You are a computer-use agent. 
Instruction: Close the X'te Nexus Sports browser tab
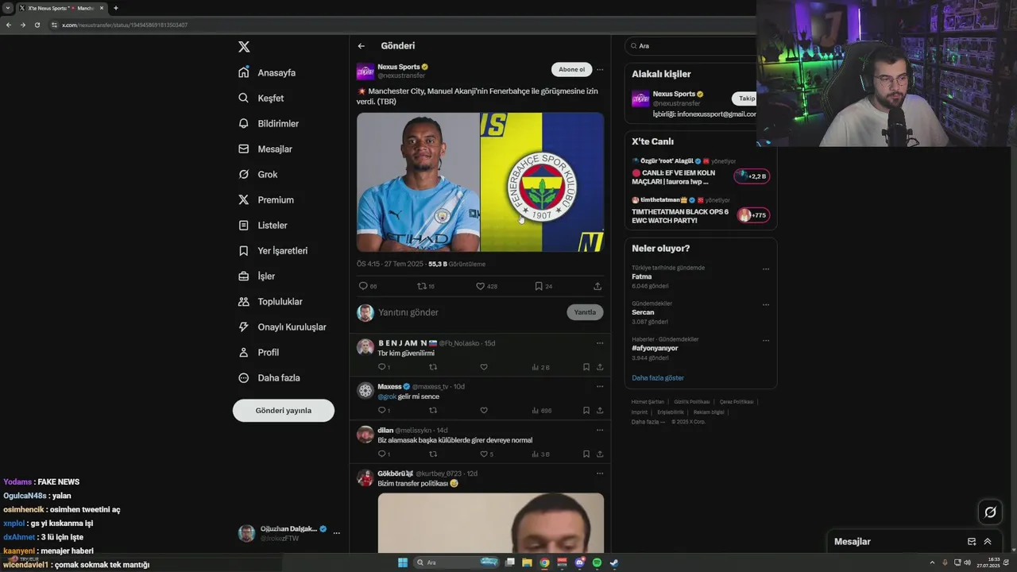click(102, 8)
